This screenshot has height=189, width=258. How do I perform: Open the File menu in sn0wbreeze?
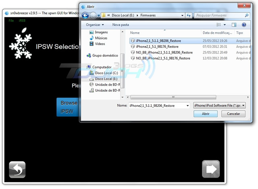coord(11,21)
